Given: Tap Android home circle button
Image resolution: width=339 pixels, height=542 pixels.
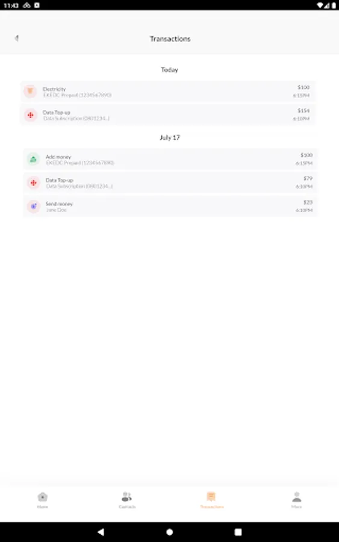Looking at the screenshot, I should (x=169, y=532).
